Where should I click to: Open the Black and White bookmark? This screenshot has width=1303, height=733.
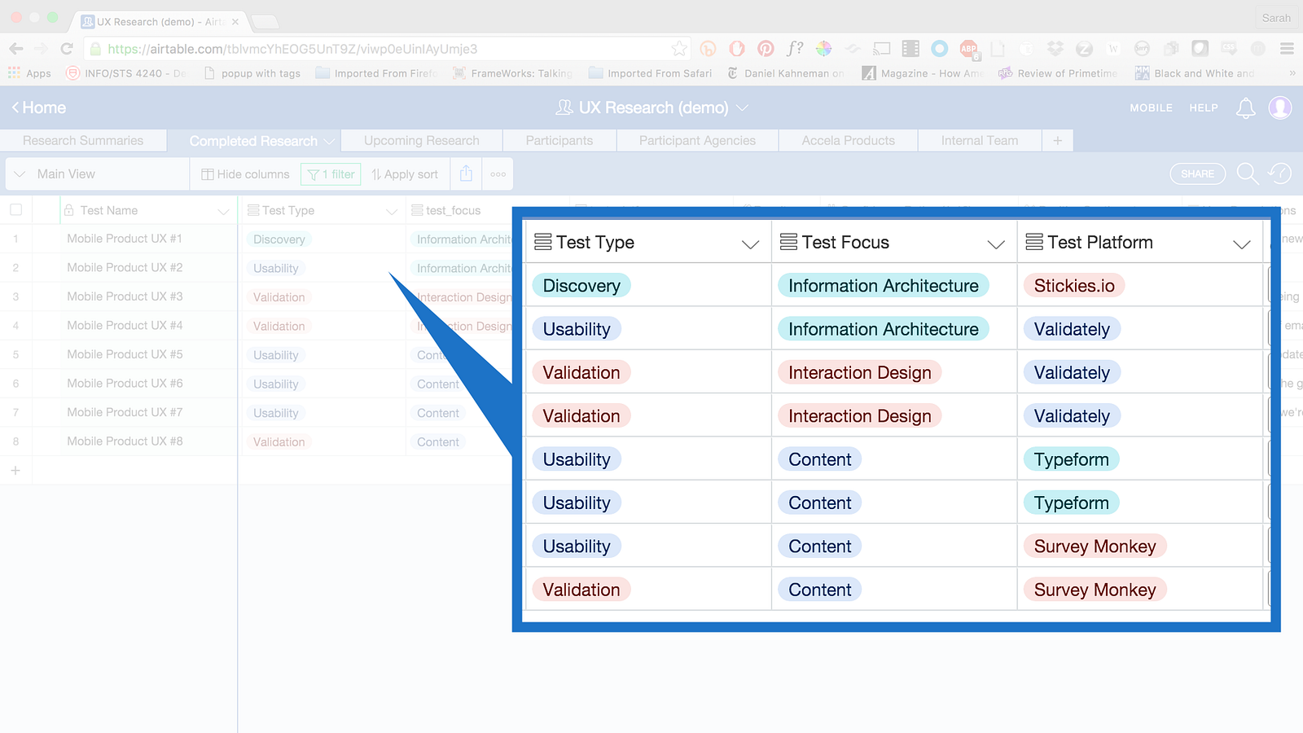pyautogui.click(x=1195, y=73)
